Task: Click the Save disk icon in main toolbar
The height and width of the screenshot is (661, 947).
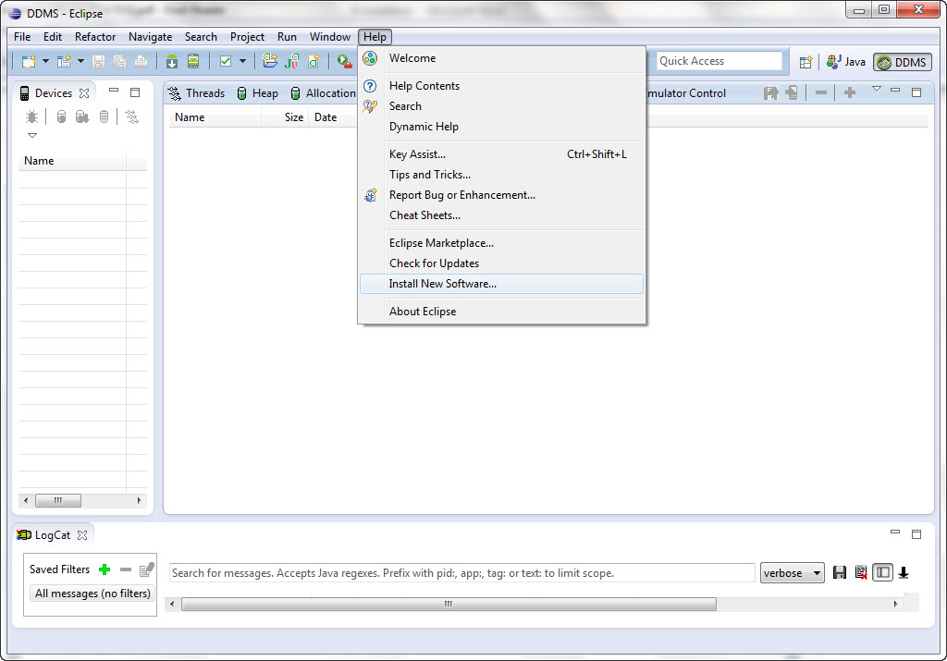Action: (98, 62)
